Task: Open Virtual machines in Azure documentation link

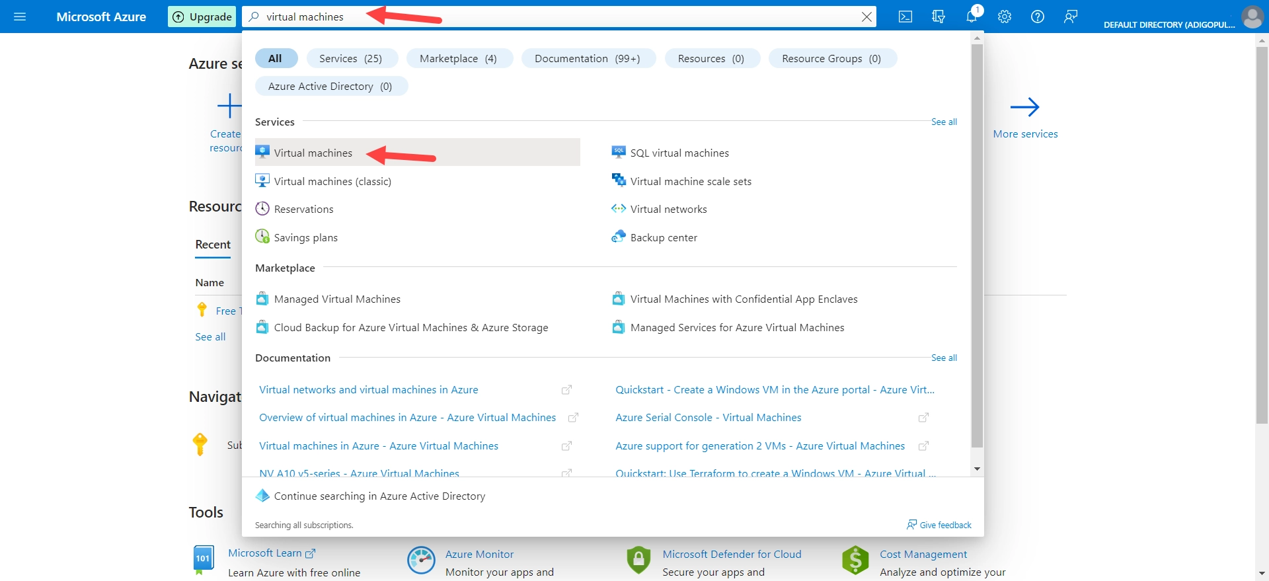Action: [x=379, y=446]
